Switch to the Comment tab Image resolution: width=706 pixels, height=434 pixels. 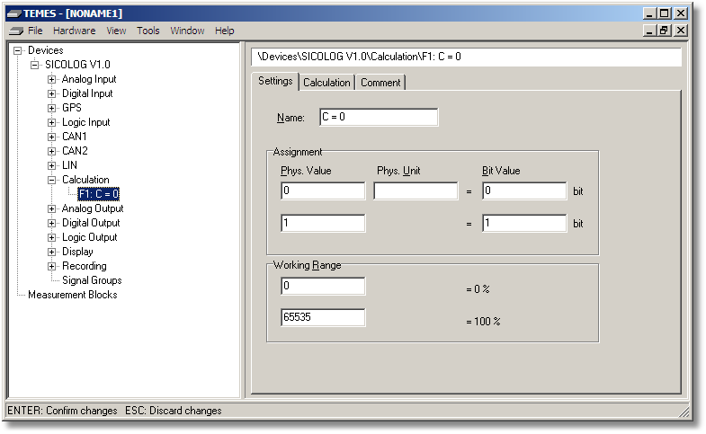(380, 83)
